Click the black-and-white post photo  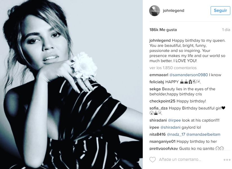71,85
